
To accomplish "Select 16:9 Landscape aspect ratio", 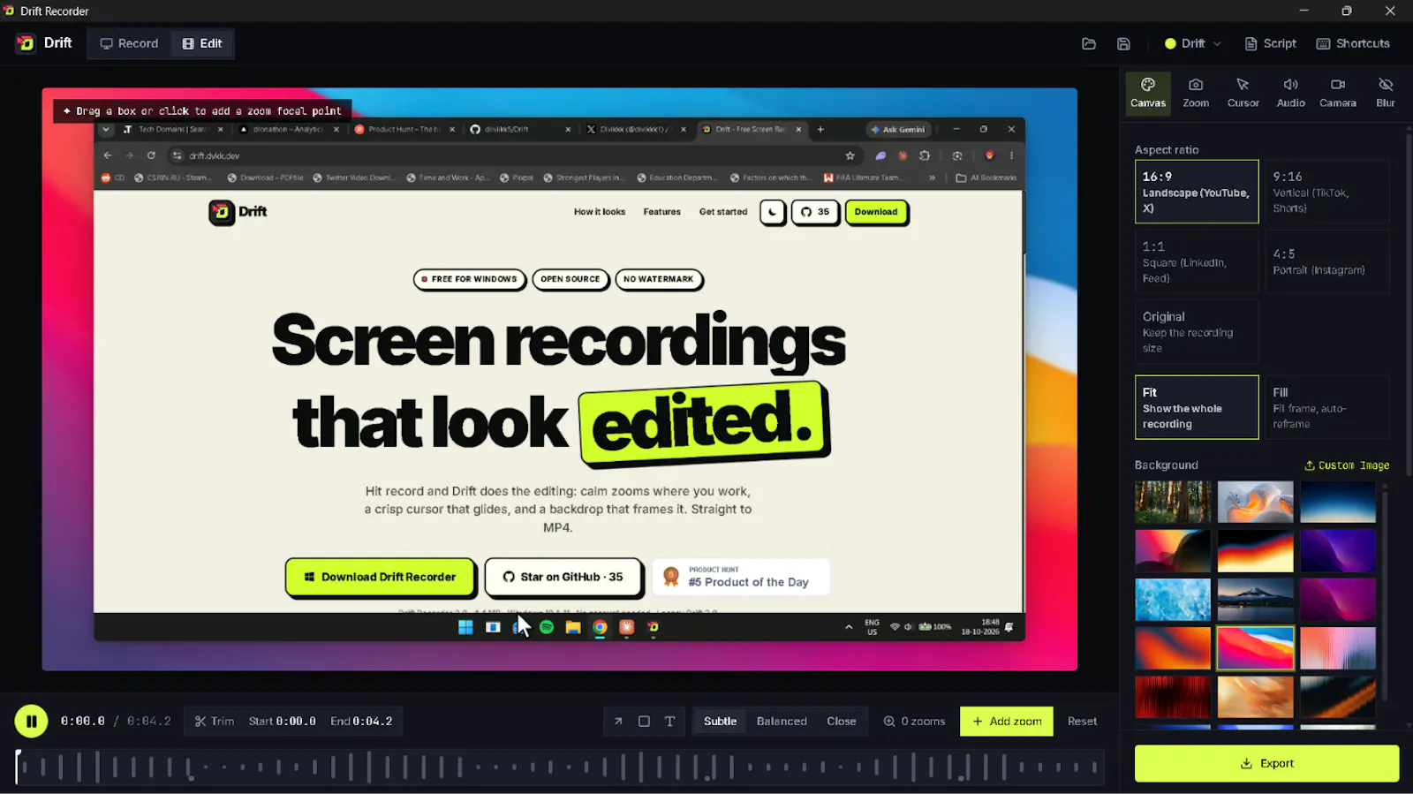I will pos(1197,192).
